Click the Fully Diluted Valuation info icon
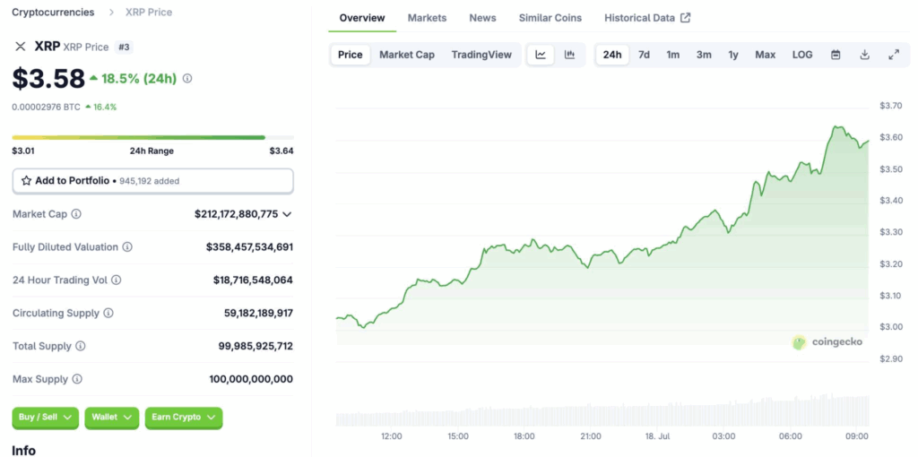918x457 pixels. 127,247
